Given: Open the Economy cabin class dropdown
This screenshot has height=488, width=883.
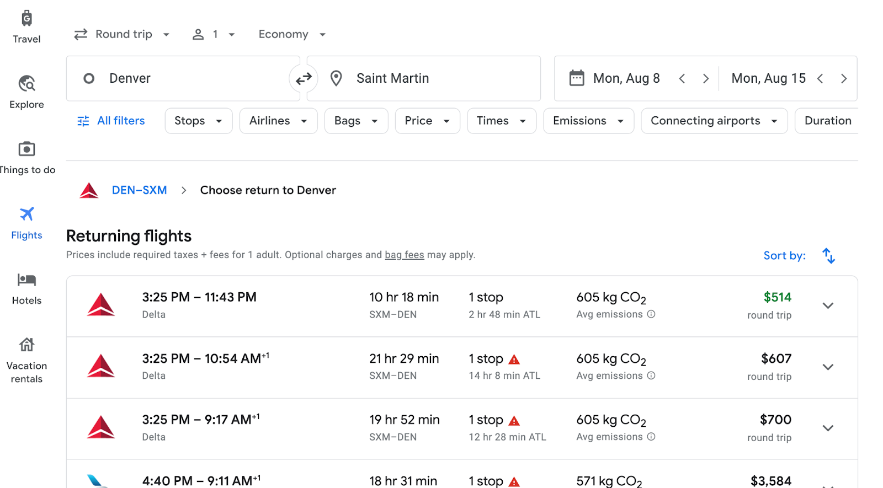Looking at the screenshot, I should (292, 34).
